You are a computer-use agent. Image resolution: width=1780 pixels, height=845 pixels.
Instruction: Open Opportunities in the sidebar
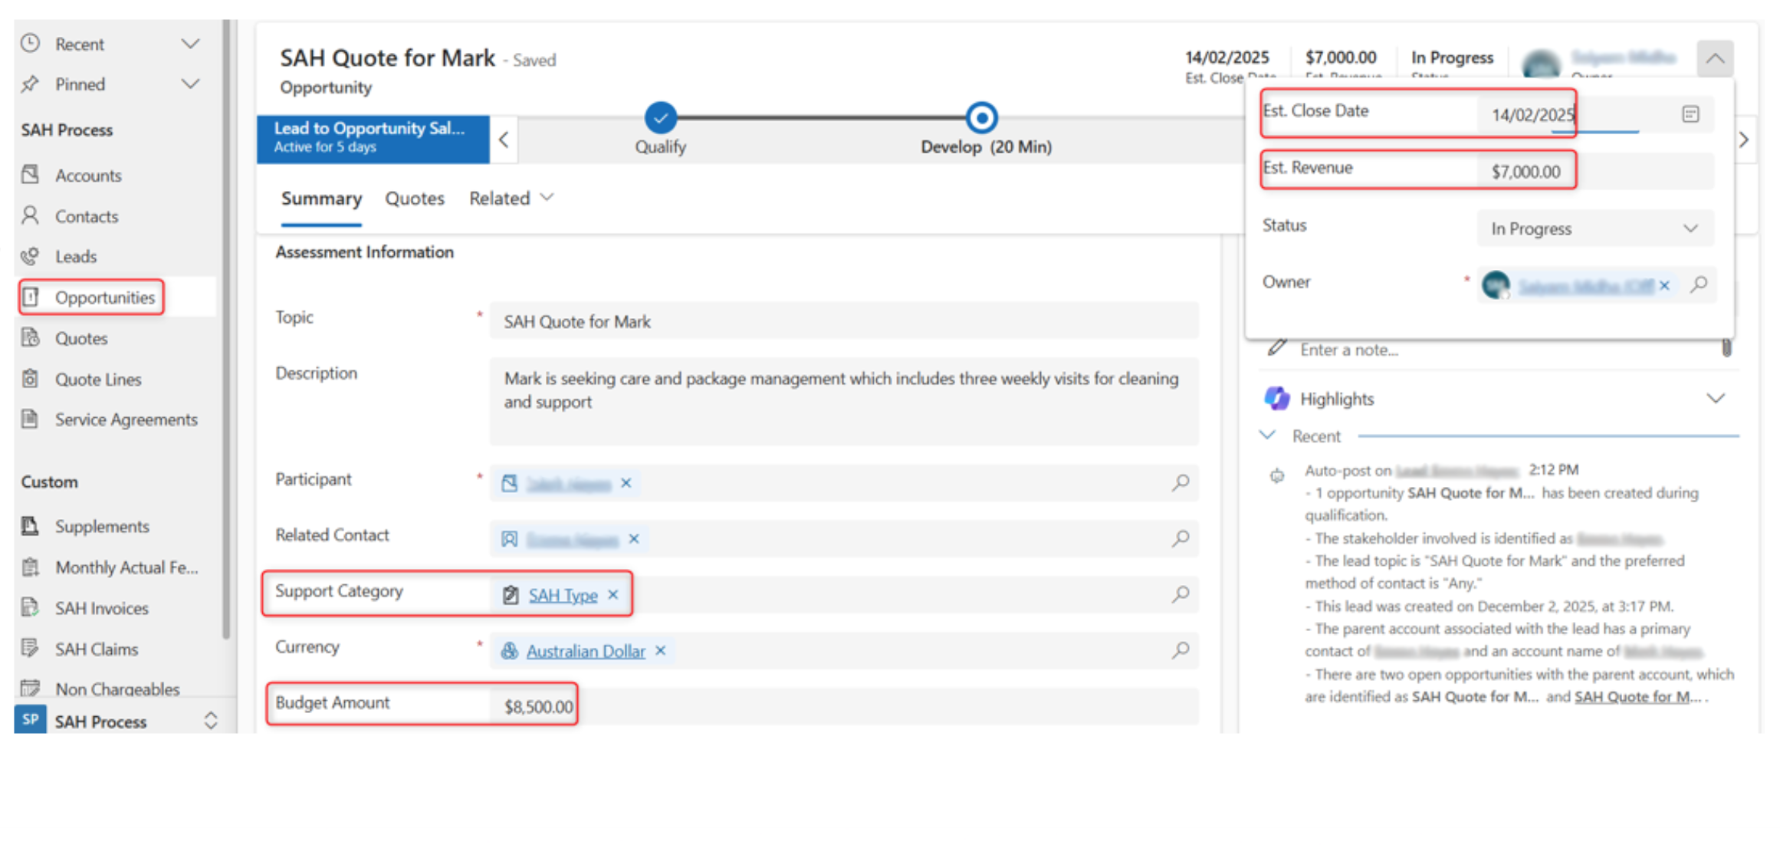tap(104, 298)
